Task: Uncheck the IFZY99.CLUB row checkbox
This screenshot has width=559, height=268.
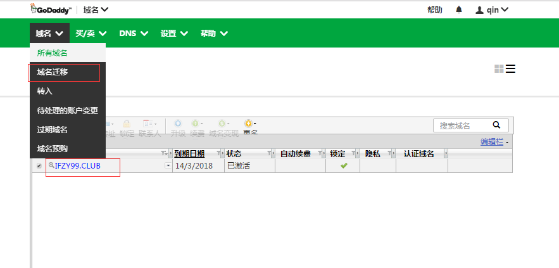Action: point(39,166)
